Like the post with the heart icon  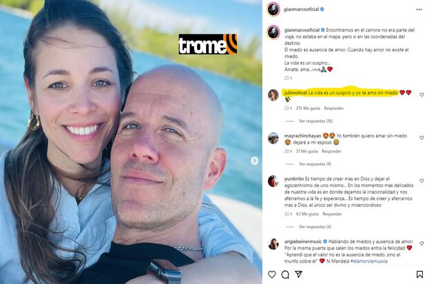272,274
